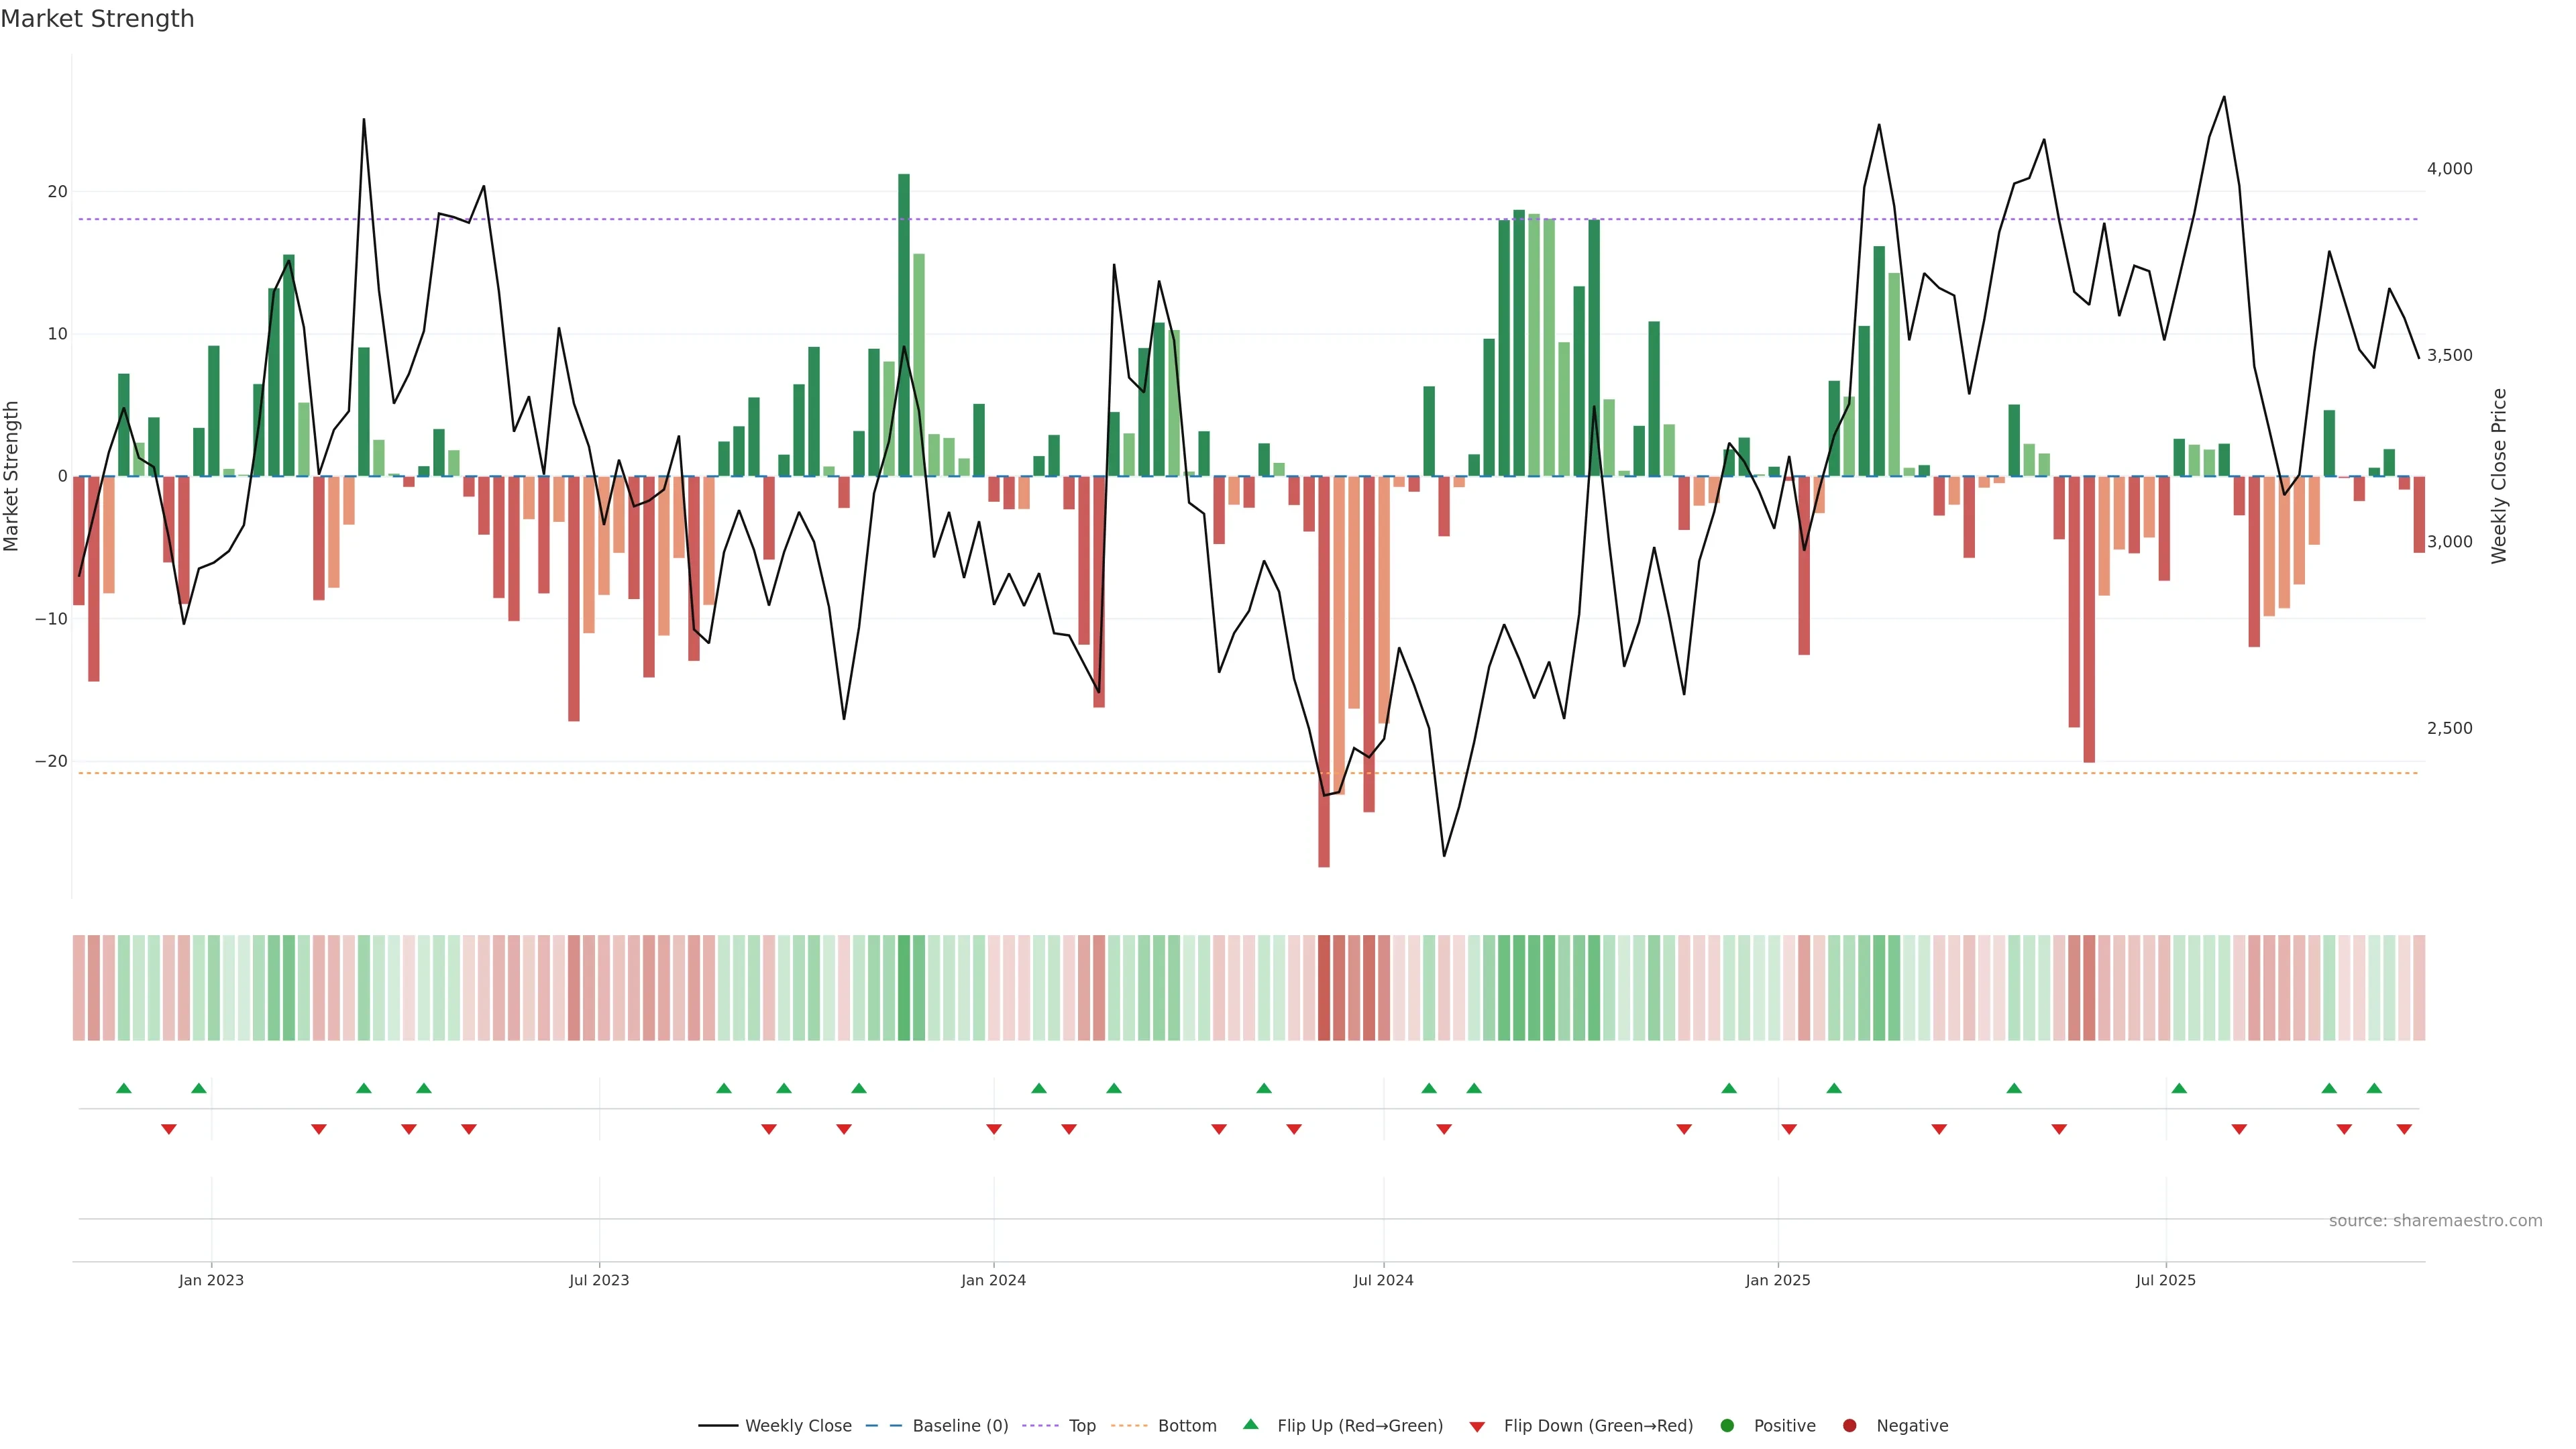Click the green Flip Up triangle in legend

click(x=1250, y=1424)
